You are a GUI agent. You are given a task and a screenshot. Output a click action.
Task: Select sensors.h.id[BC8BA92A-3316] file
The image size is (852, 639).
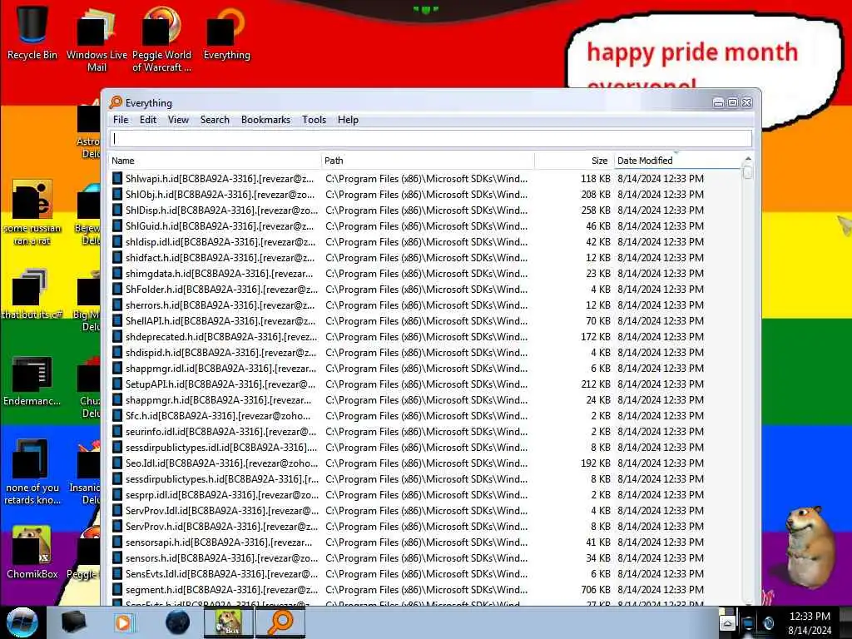[221, 557]
